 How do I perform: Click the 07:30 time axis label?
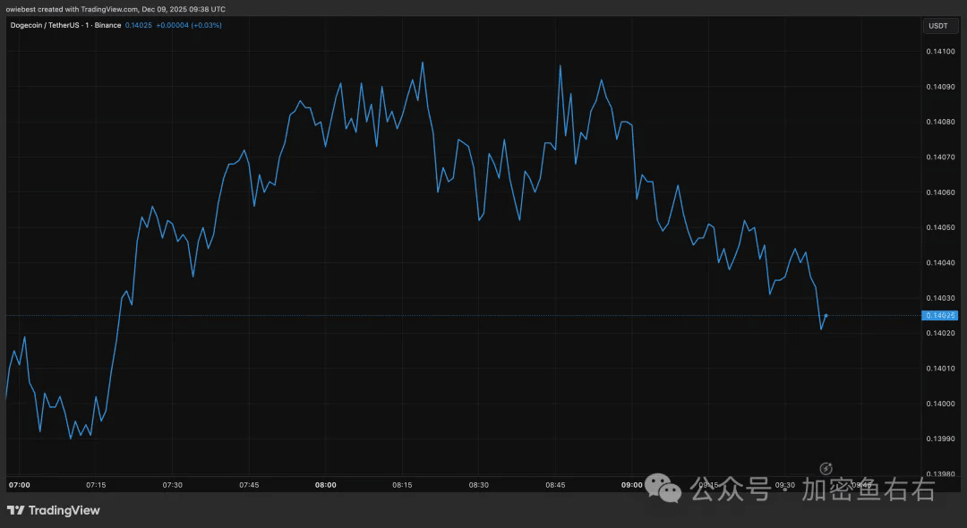click(x=172, y=485)
